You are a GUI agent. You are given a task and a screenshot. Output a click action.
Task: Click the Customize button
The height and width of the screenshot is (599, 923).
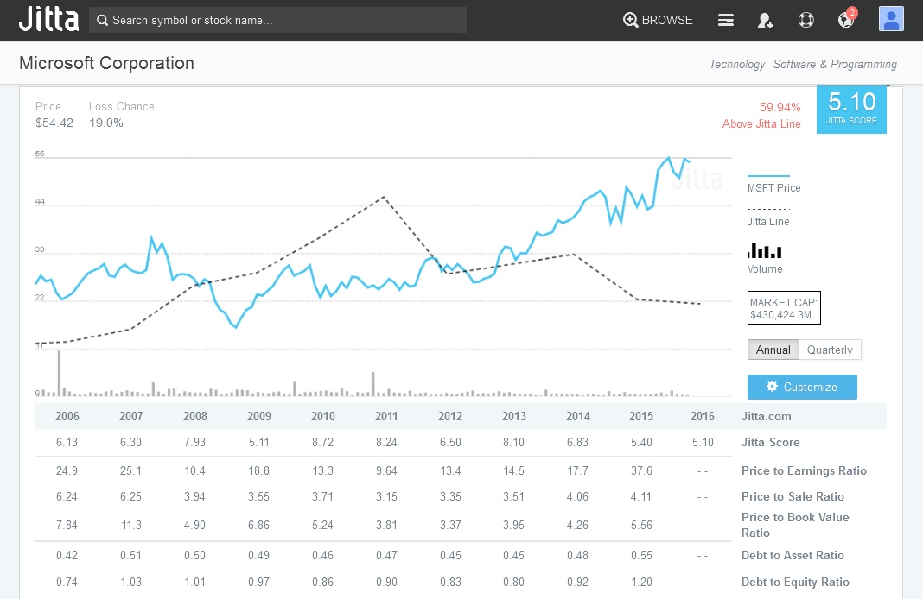(802, 387)
